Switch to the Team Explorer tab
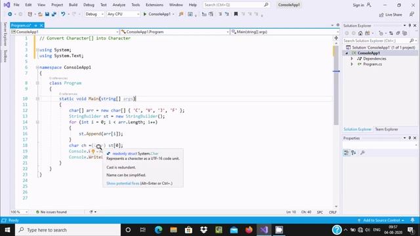 (x=387, y=129)
